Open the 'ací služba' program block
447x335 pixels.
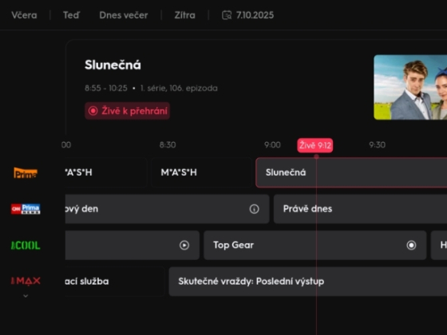115,282
